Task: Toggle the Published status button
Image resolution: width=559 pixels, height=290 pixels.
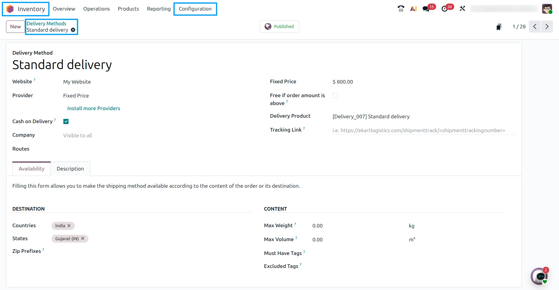Action: [279, 27]
